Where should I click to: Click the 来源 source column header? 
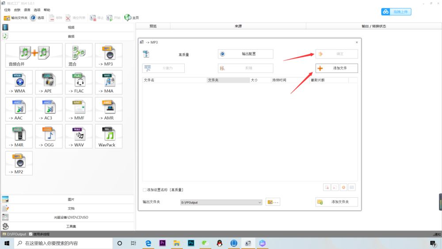pos(238,26)
